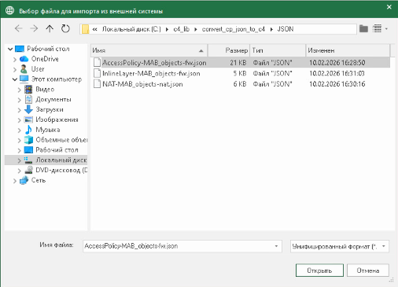
Task: Select 'Объемные объекты' cube icon
Action: point(28,140)
